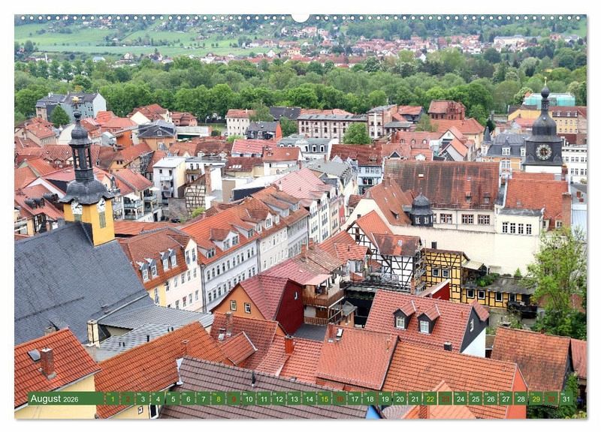Image resolution: width=601 pixels, height=433 pixels.
Task: Select date cell 28 in calendar strip
Action: 521,398
